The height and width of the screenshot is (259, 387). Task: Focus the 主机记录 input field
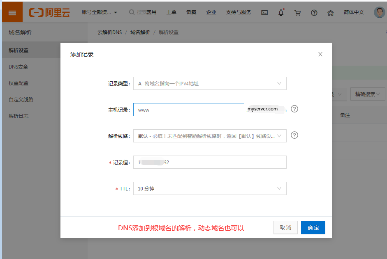coord(188,110)
